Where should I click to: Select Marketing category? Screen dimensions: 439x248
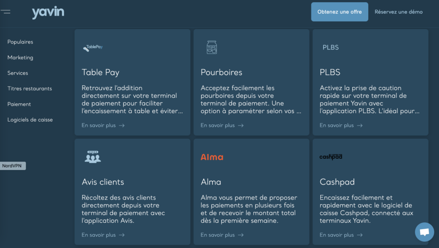click(x=20, y=57)
